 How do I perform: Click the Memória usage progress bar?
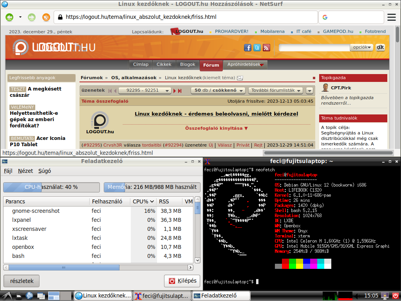click(x=152, y=187)
